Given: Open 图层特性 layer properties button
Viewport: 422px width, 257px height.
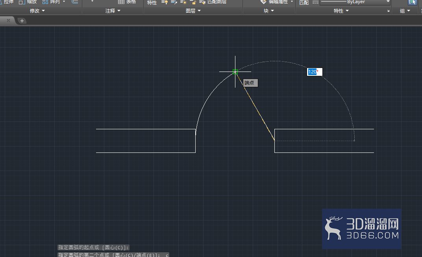Looking at the screenshot, I should coord(152,2).
